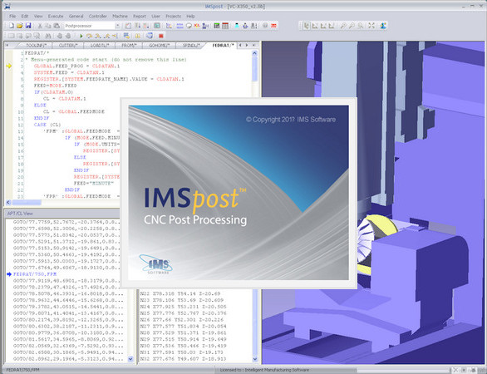Viewport: 487px width, 374px height.
Task: Switch to the FROM/* tab
Action: [129, 46]
